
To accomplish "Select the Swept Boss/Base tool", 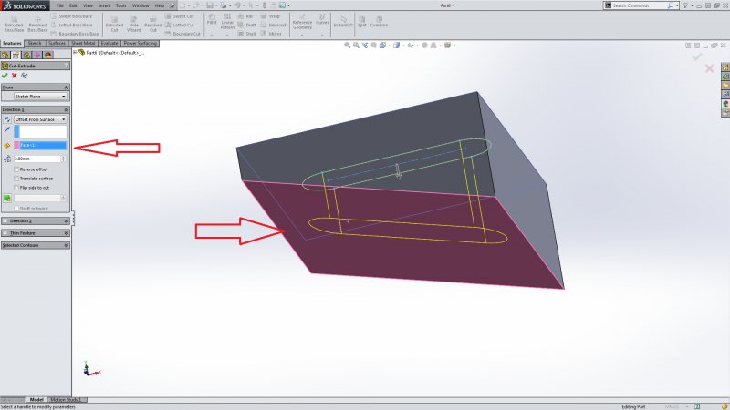I will [71, 16].
